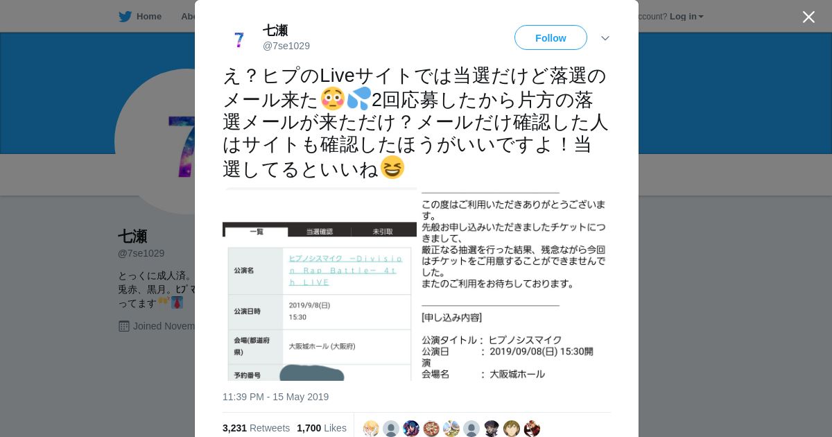Click the third liker avatar with dark hair

pyautogui.click(x=411, y=429)
